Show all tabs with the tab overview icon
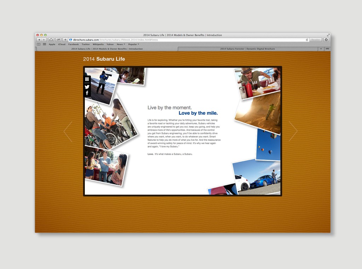Image resolution: width=362 pixels, height=269 pixels. point(327,49)
